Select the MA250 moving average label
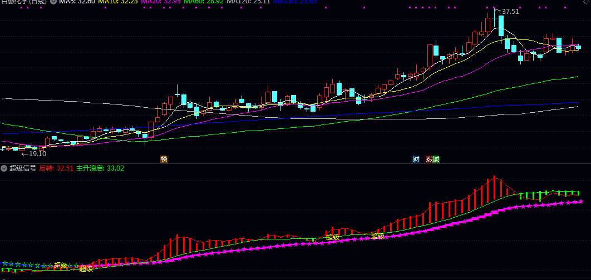Image resolution: width=591 pixels, height=280 pixels. point(295,2)
